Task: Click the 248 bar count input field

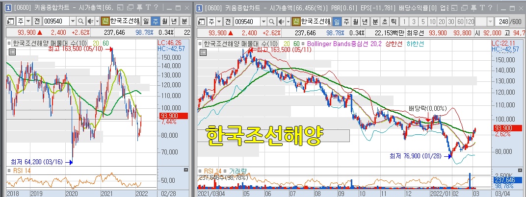Action: [502, 22]
